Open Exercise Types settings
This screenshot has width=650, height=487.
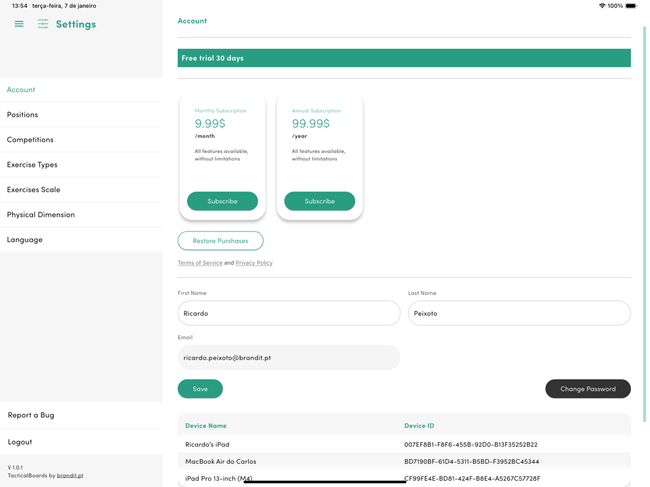click(32, 164)
